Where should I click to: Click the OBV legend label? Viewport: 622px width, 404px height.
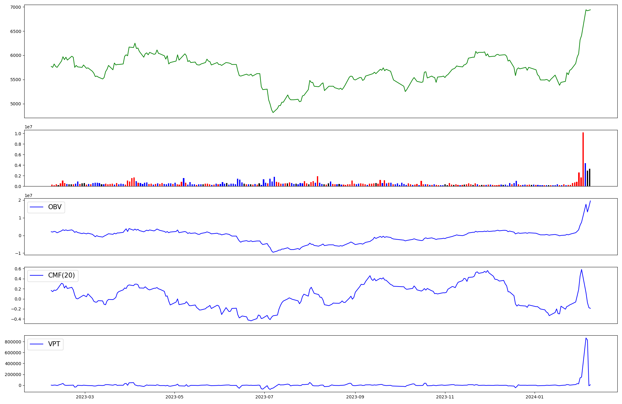[55, 207]
